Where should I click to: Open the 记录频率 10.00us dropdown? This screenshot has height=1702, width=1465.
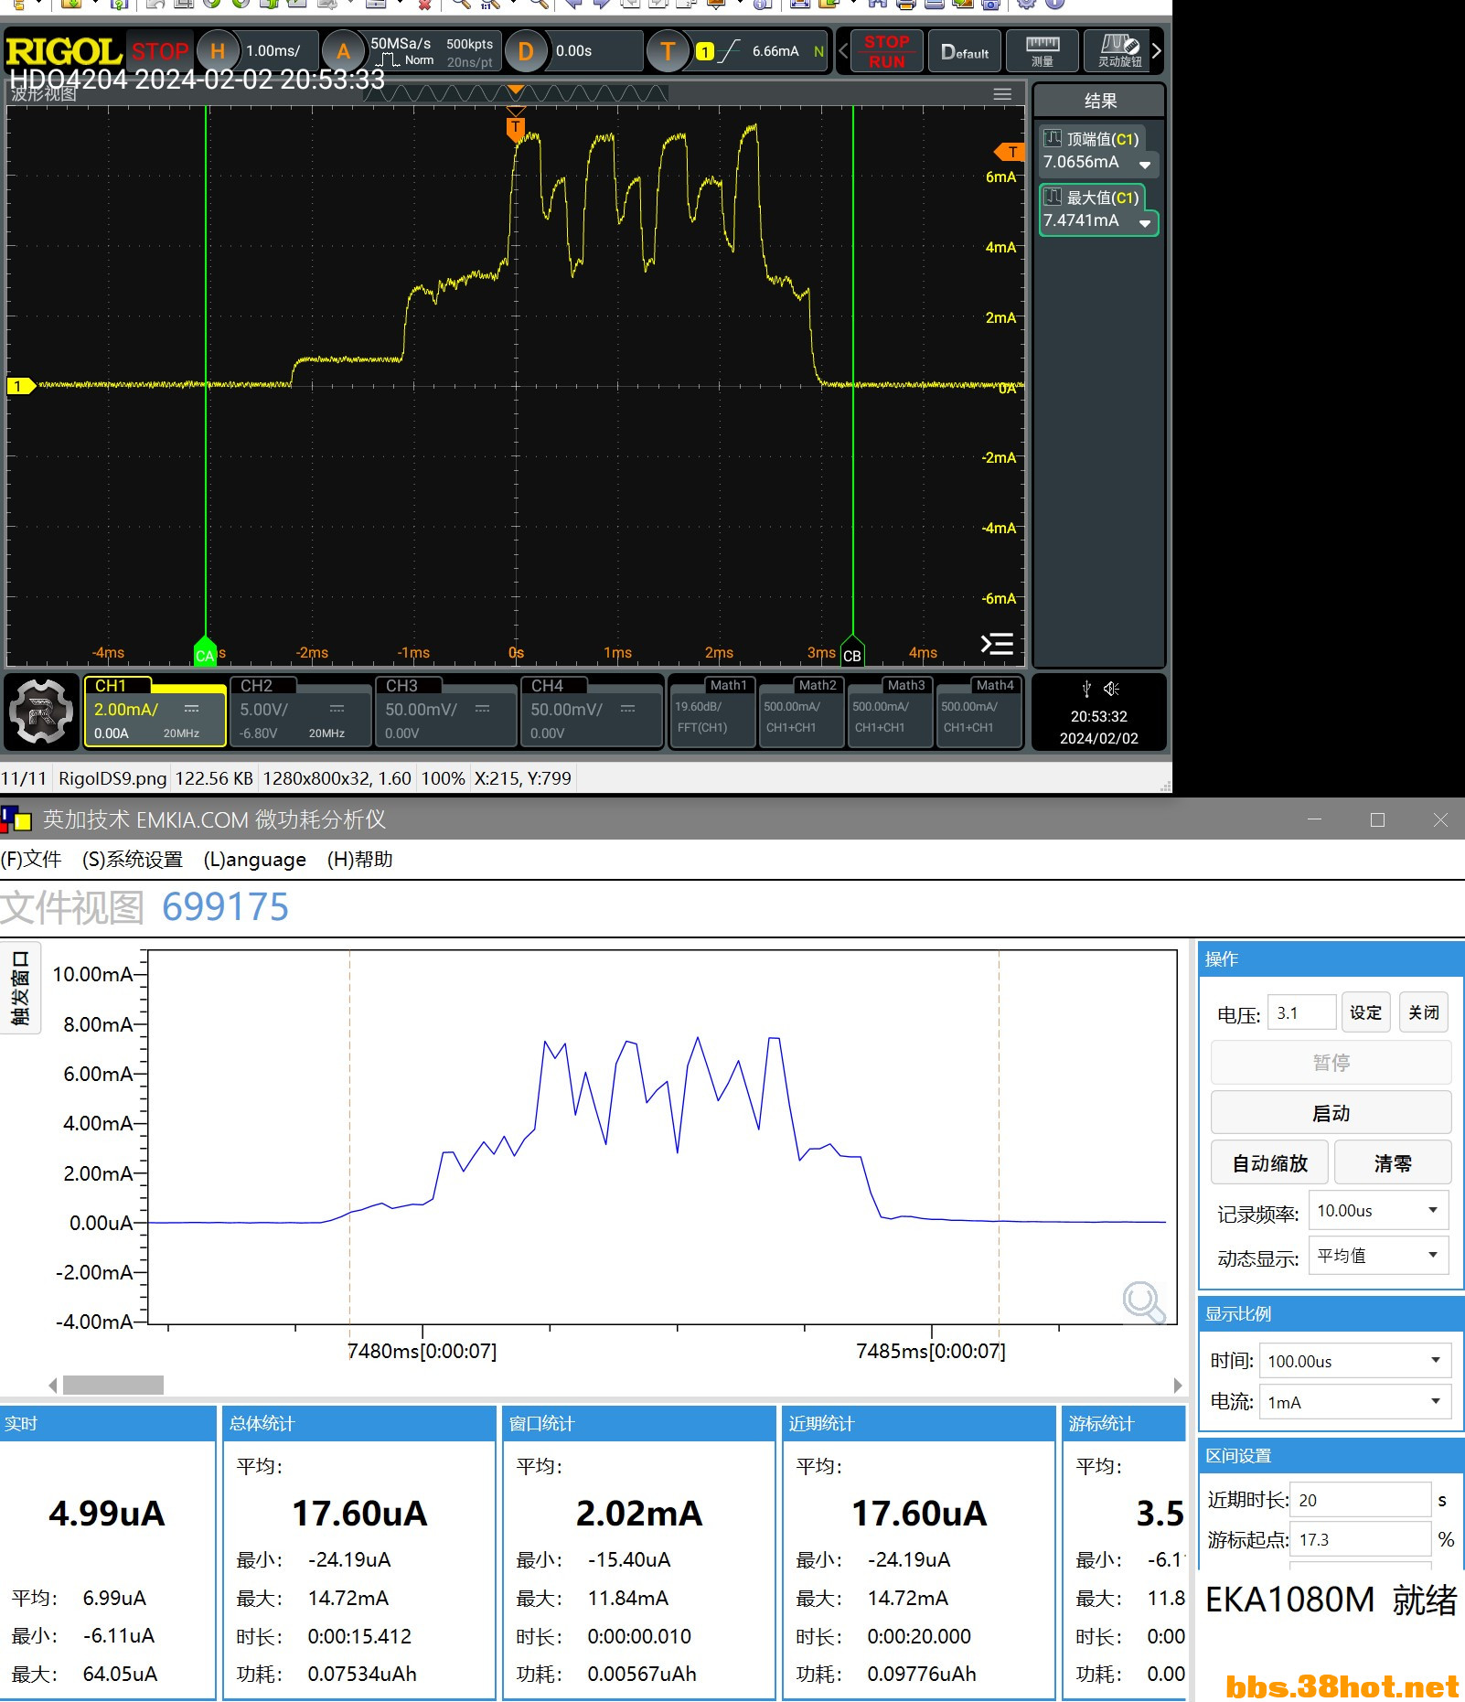(x=1379, y=1211)
